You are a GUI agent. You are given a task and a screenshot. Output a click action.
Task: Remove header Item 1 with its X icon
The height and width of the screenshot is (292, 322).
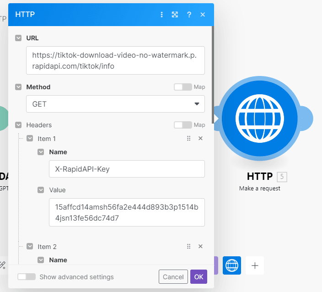coord(200,138)
